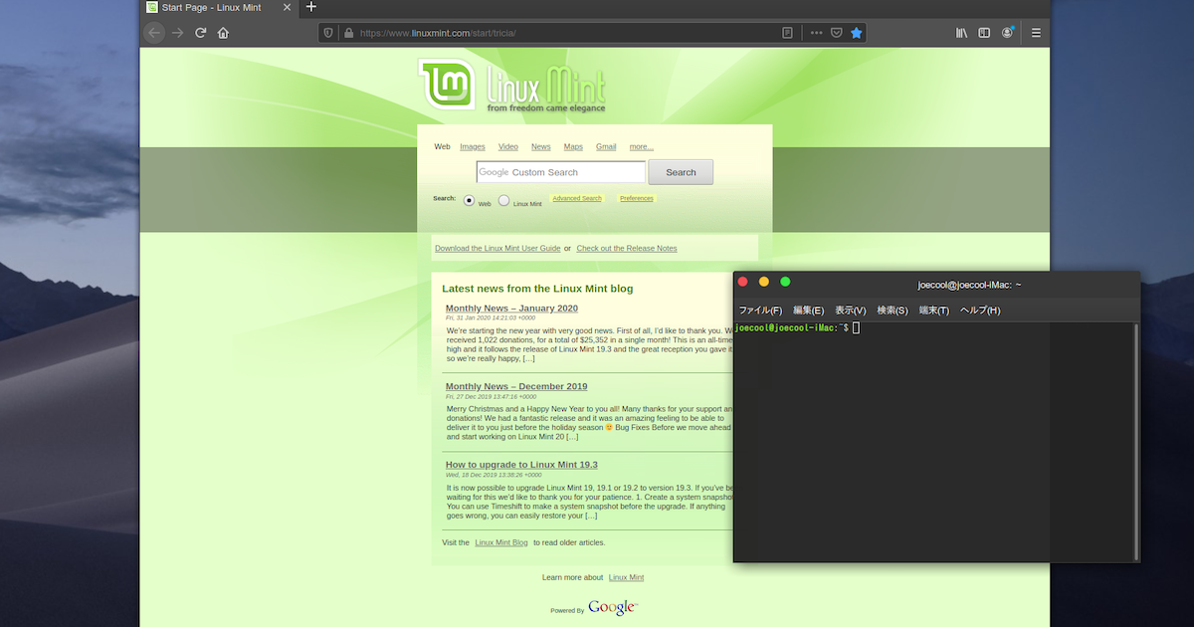This screenshot has width=1194, height=627.
Task: Expand the more... link
Action: click(642, 146)
